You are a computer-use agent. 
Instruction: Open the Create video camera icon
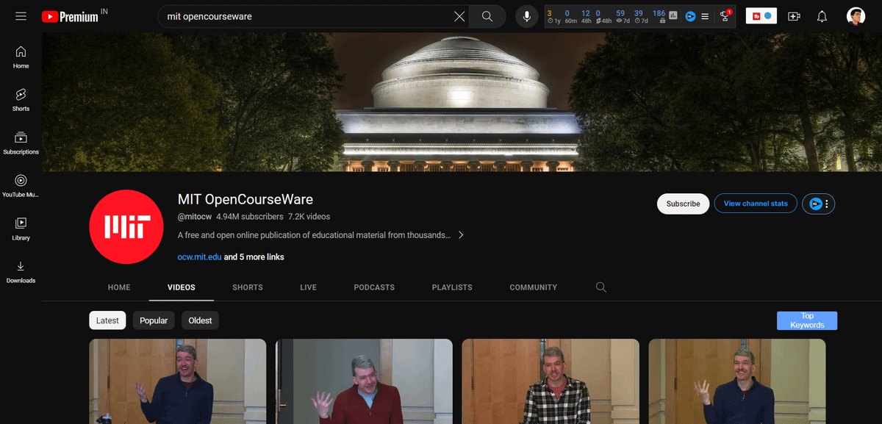coord(794,16)
